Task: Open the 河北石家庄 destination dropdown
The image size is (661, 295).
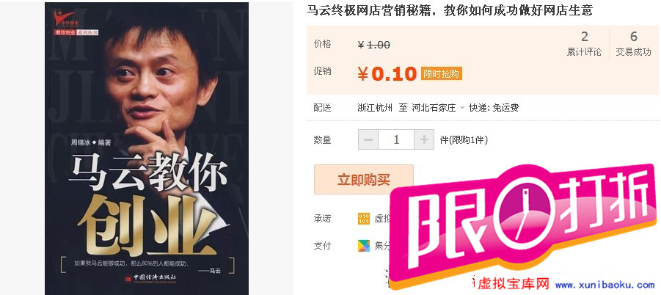Action: pyautogui.click(x=438, y=107)
